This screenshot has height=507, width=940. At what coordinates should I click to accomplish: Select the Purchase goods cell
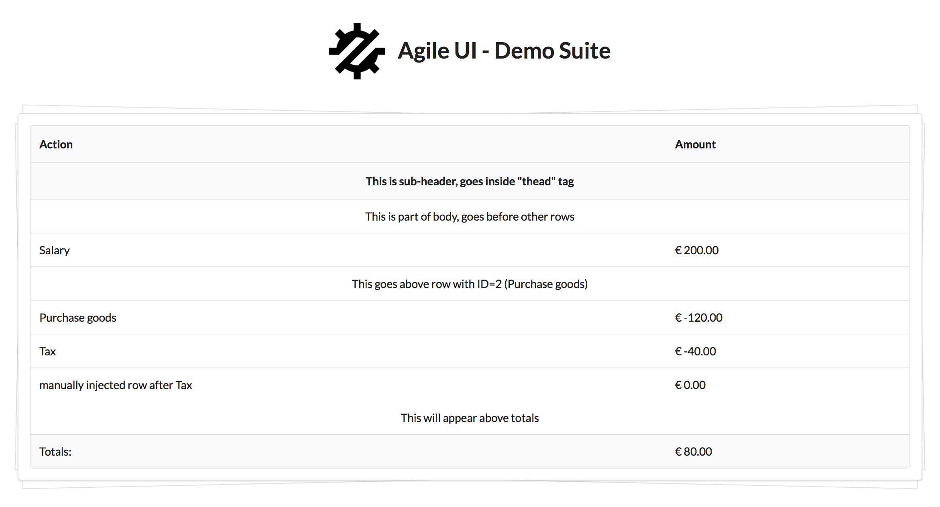click(77, 318)
